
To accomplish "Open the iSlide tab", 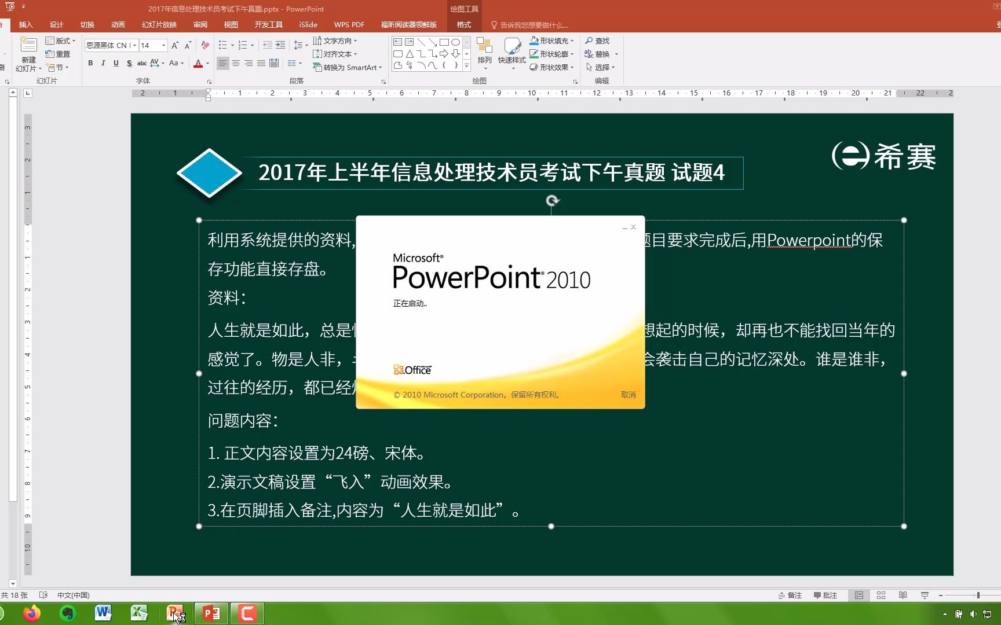I will tap(308, 24).
